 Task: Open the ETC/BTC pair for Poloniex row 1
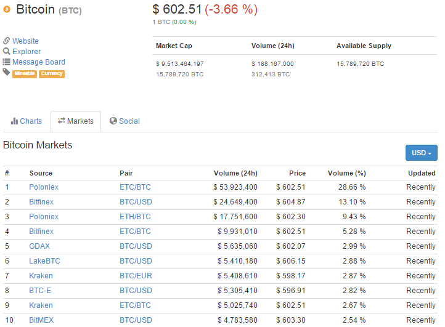click(x=135, y=187)
